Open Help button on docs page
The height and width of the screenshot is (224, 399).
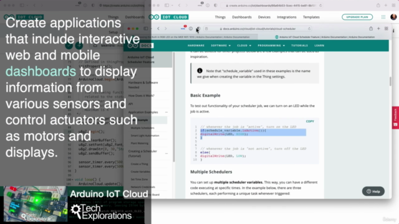(373, 191)
